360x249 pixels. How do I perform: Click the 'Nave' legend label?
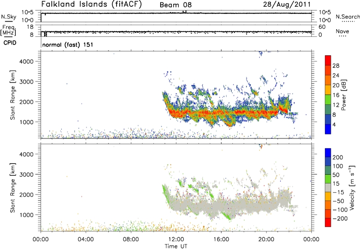coord(342,31)
